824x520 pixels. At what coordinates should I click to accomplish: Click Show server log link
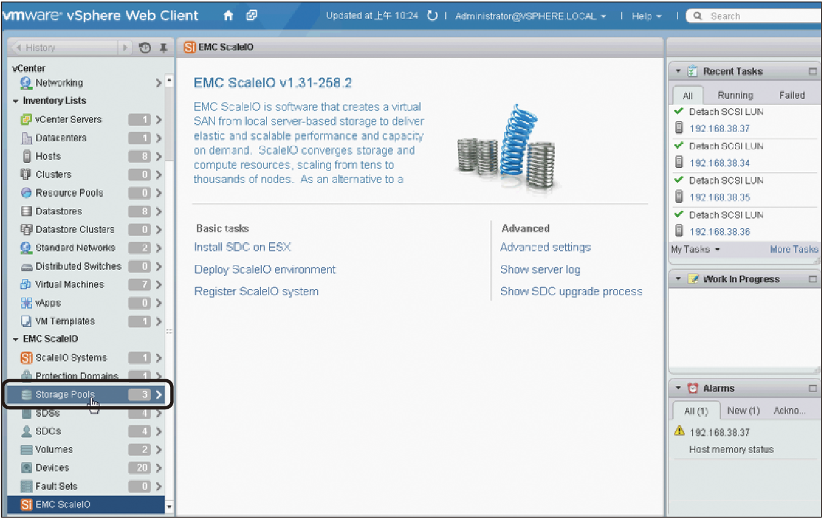[x=540, y=269]
